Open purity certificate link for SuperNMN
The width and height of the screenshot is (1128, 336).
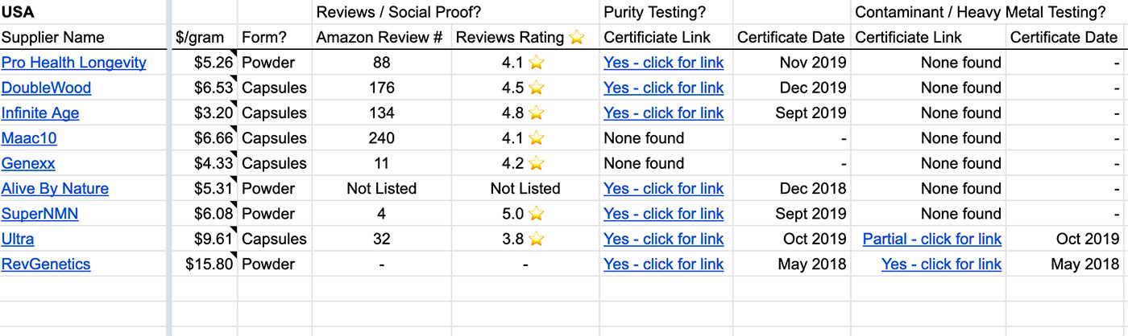click(664, 214)
